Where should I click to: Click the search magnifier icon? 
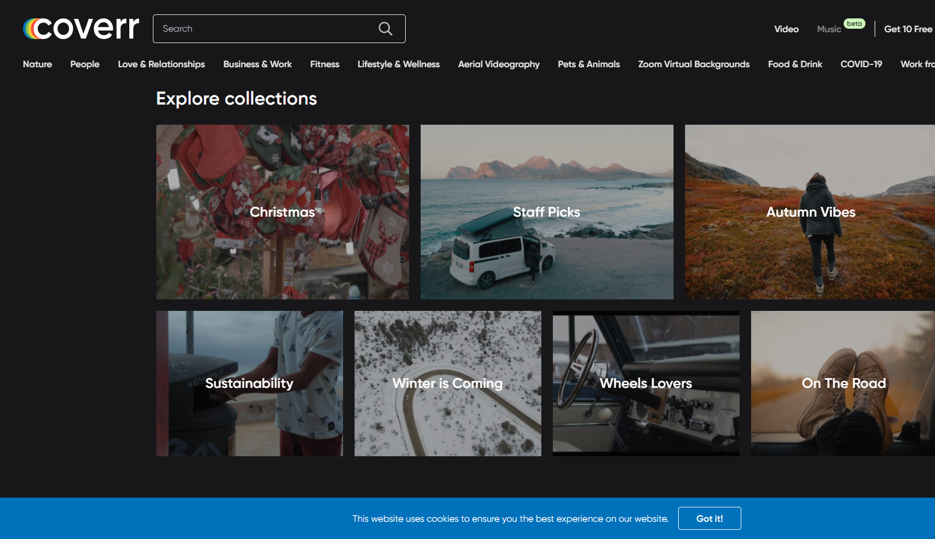pyautogui.click(x=385, y=29)
